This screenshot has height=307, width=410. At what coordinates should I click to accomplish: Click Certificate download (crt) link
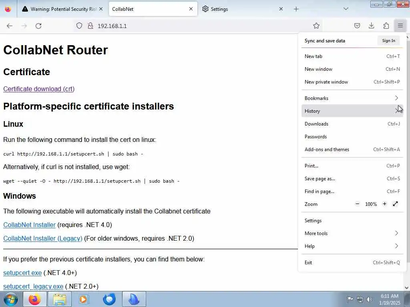click(x=39, y=89)
